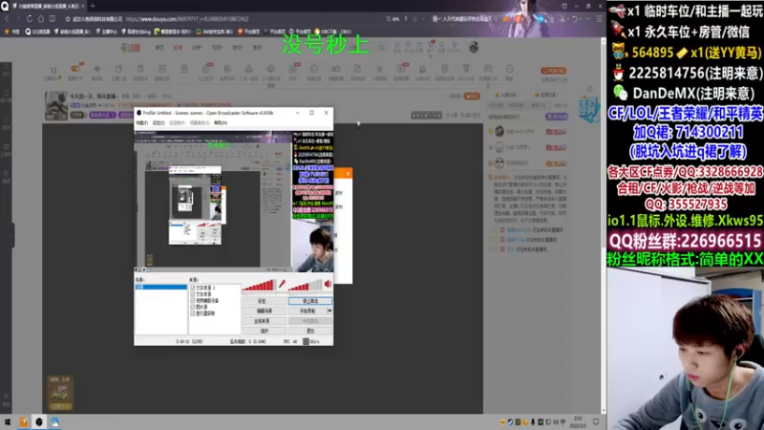Click the streamer avatar beside the room title
Viewport: 764px width, 430px height.
pyautogui.click(x=56, y=105)
